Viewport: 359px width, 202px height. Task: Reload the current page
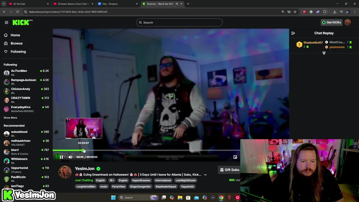click(17, 12)
